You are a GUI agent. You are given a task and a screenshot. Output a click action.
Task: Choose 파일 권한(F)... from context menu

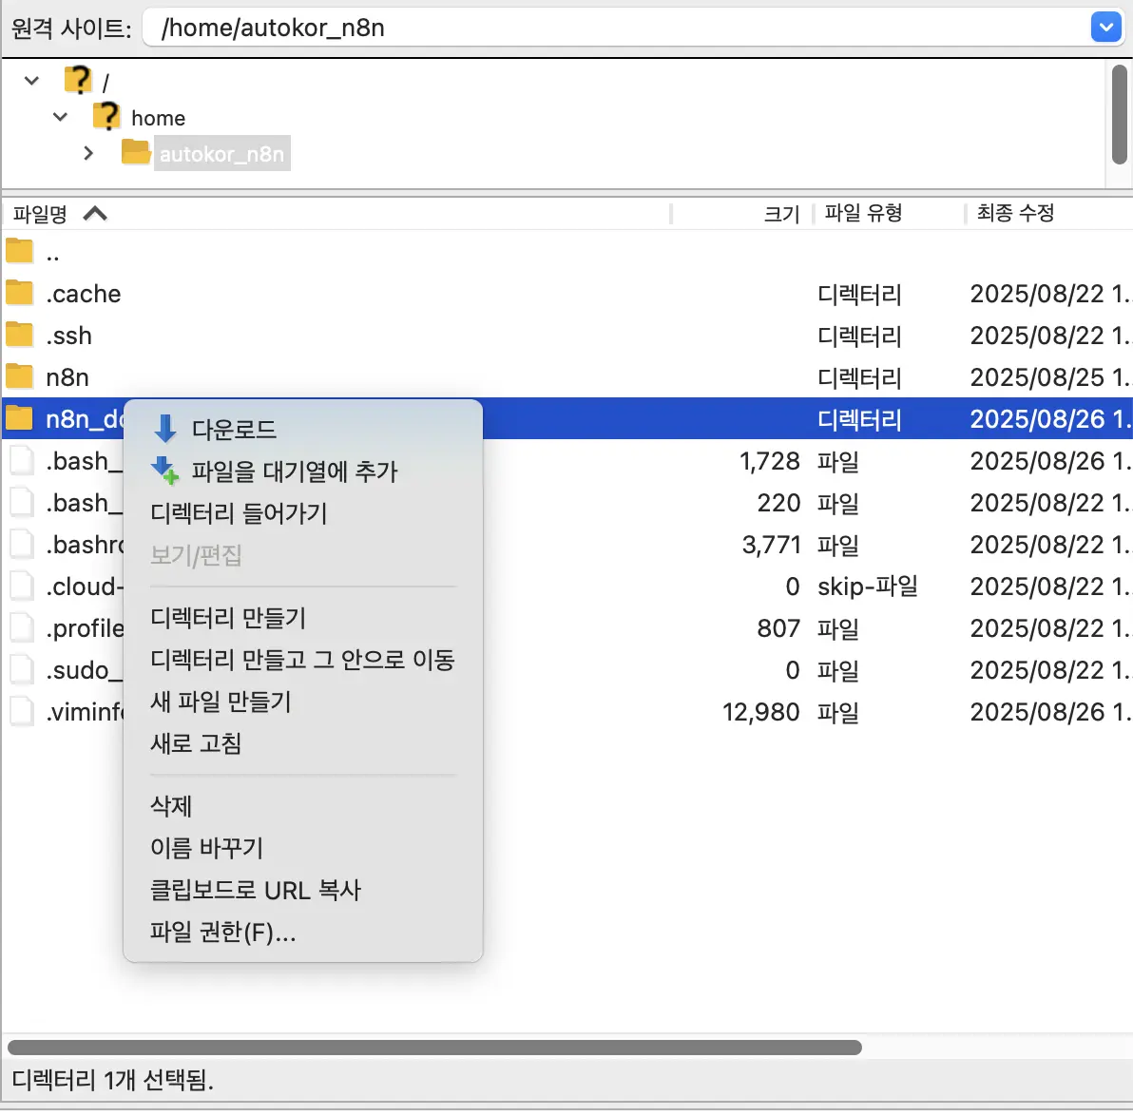pyautogui.click(x=223, y=933)
